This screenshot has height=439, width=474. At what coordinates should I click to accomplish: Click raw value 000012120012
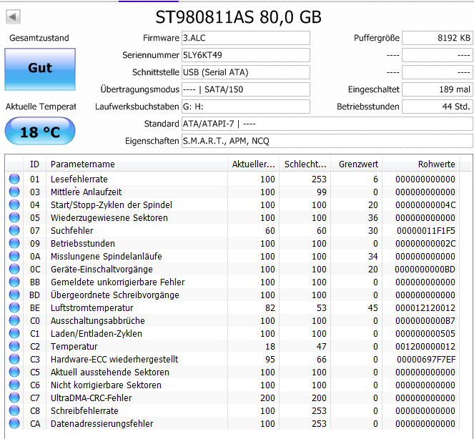click(x=425, y=307)
